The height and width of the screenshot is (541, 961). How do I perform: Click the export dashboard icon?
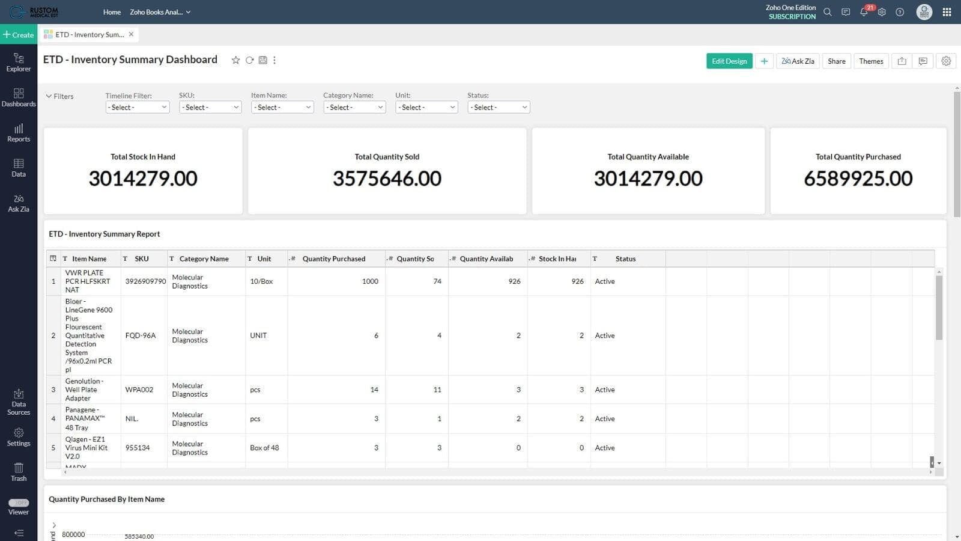(x=902, y=61)
